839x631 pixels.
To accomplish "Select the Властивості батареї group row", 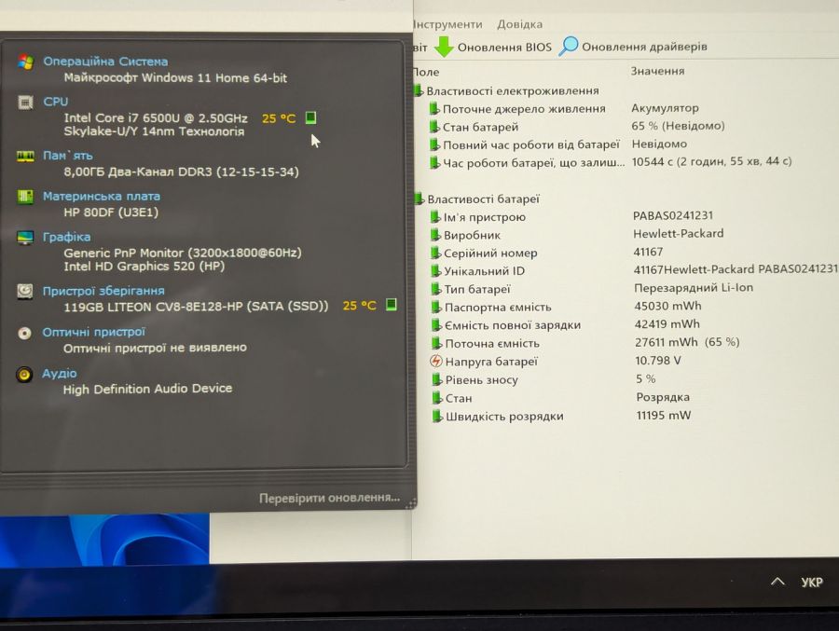I will click(x=476, y=199).
